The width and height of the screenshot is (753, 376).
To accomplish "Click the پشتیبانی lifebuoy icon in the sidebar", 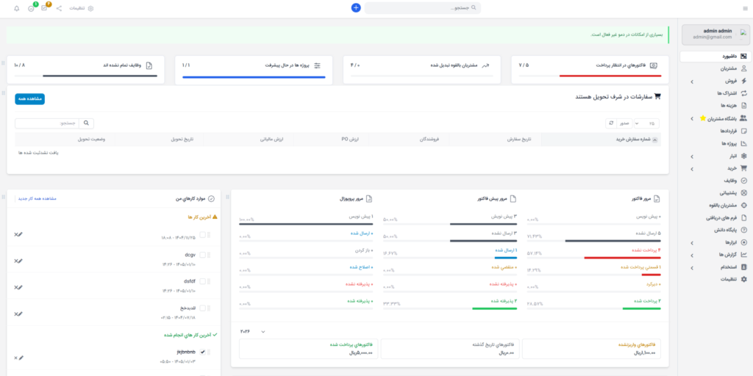I will [744, 193].
